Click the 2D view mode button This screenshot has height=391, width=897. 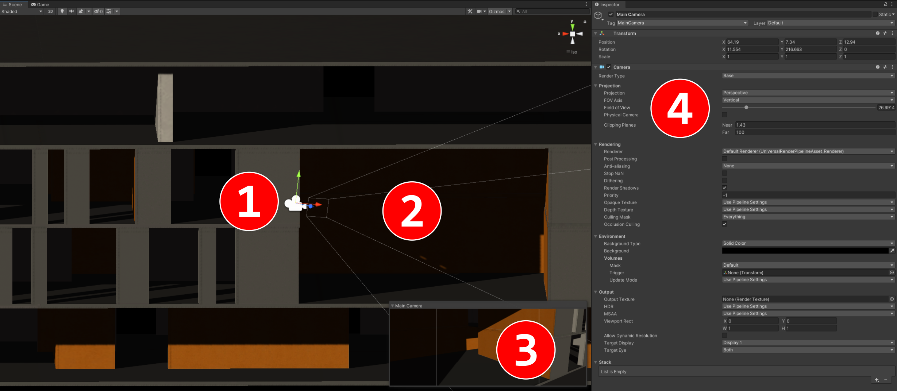(50, 11)
